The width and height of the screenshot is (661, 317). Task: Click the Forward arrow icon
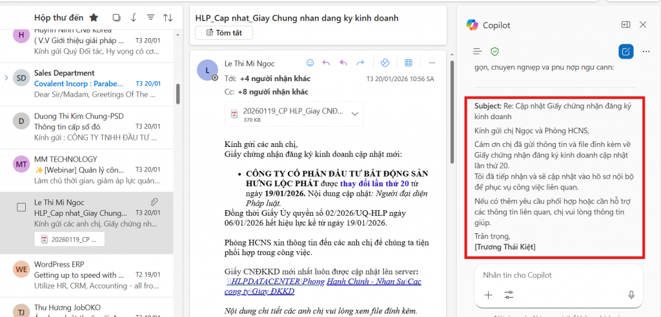pyautogui.click(x=360, y=63)
